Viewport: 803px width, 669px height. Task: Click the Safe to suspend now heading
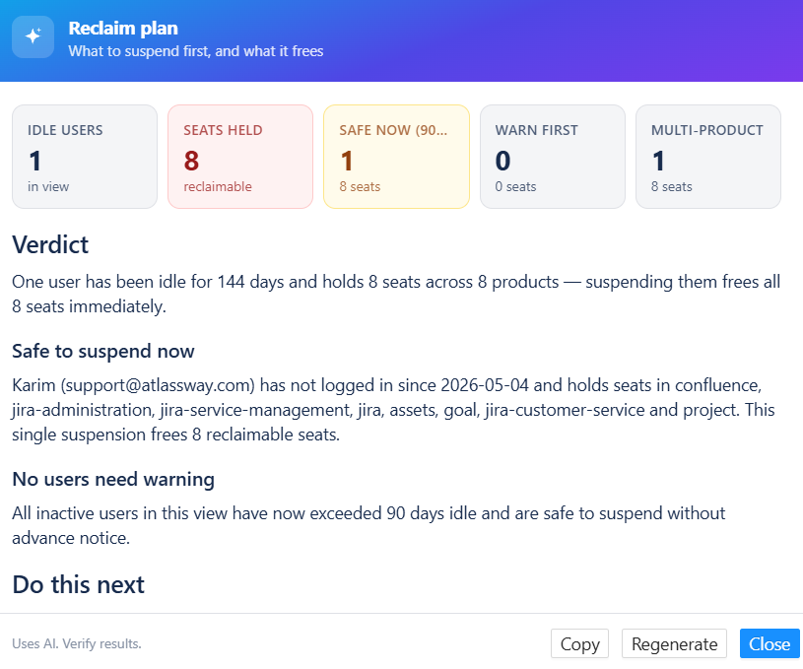point(103,352)
